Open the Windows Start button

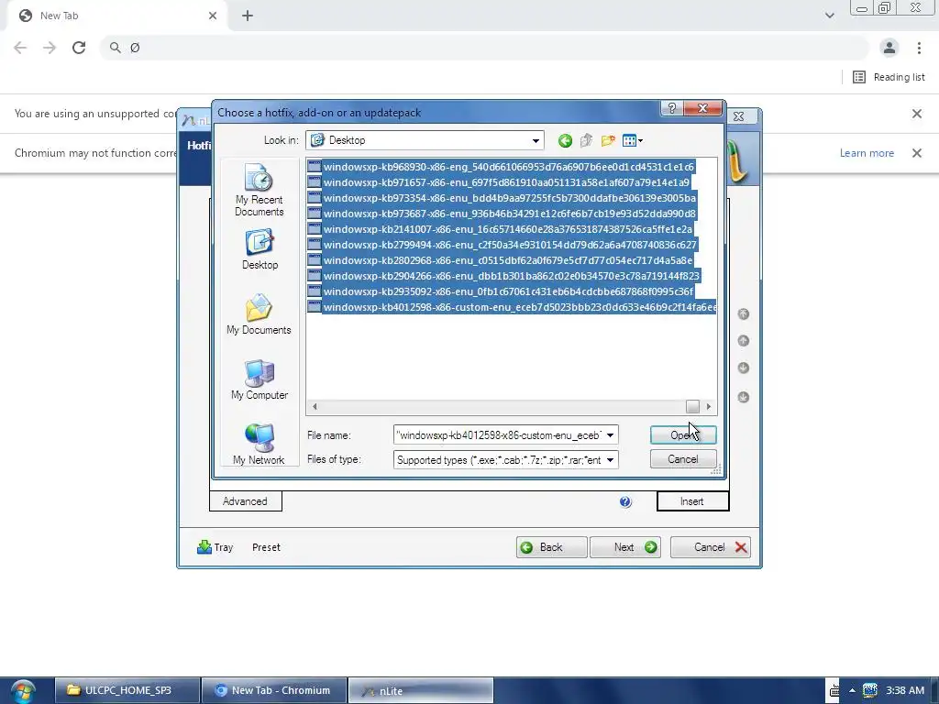click(23, 691)
